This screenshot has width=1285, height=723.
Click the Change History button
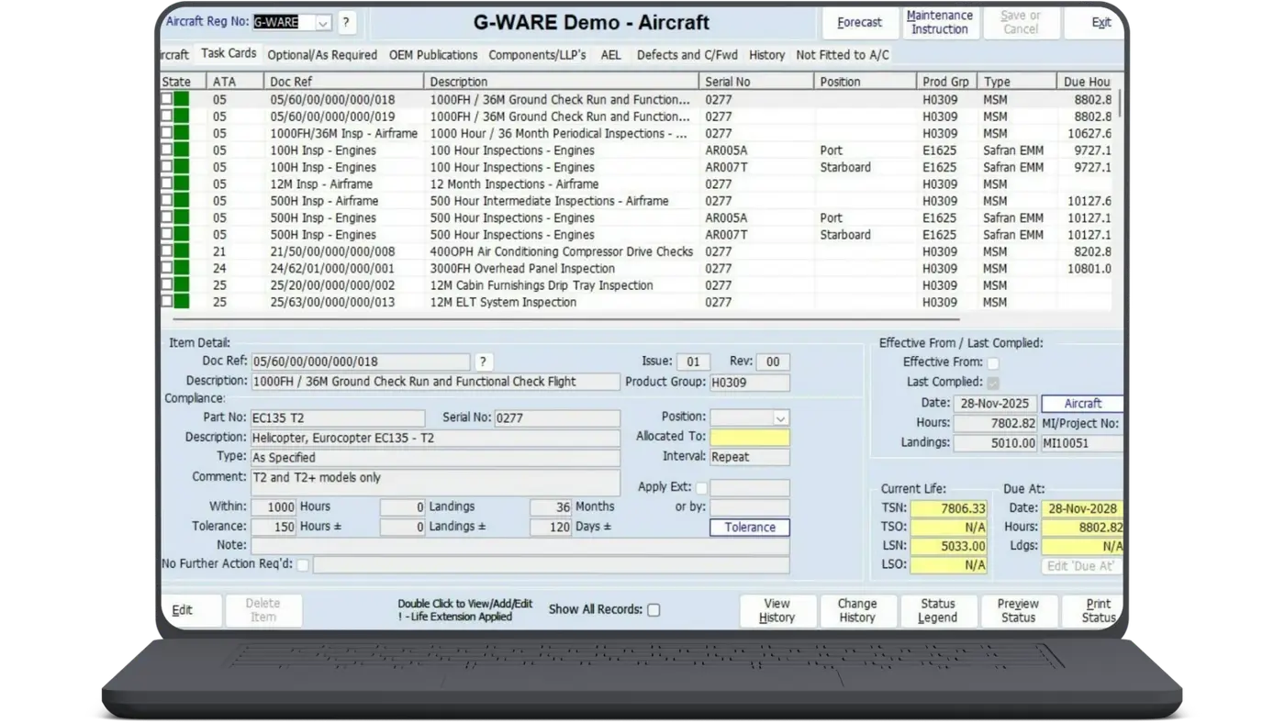point(857,611)
